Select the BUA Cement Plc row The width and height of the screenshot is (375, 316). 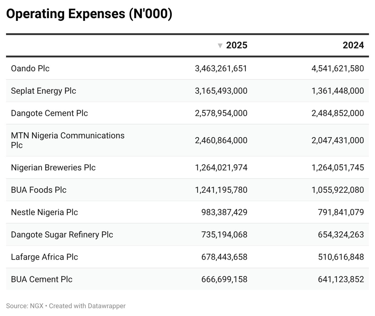pyautogui.click(x=42, y=279)
